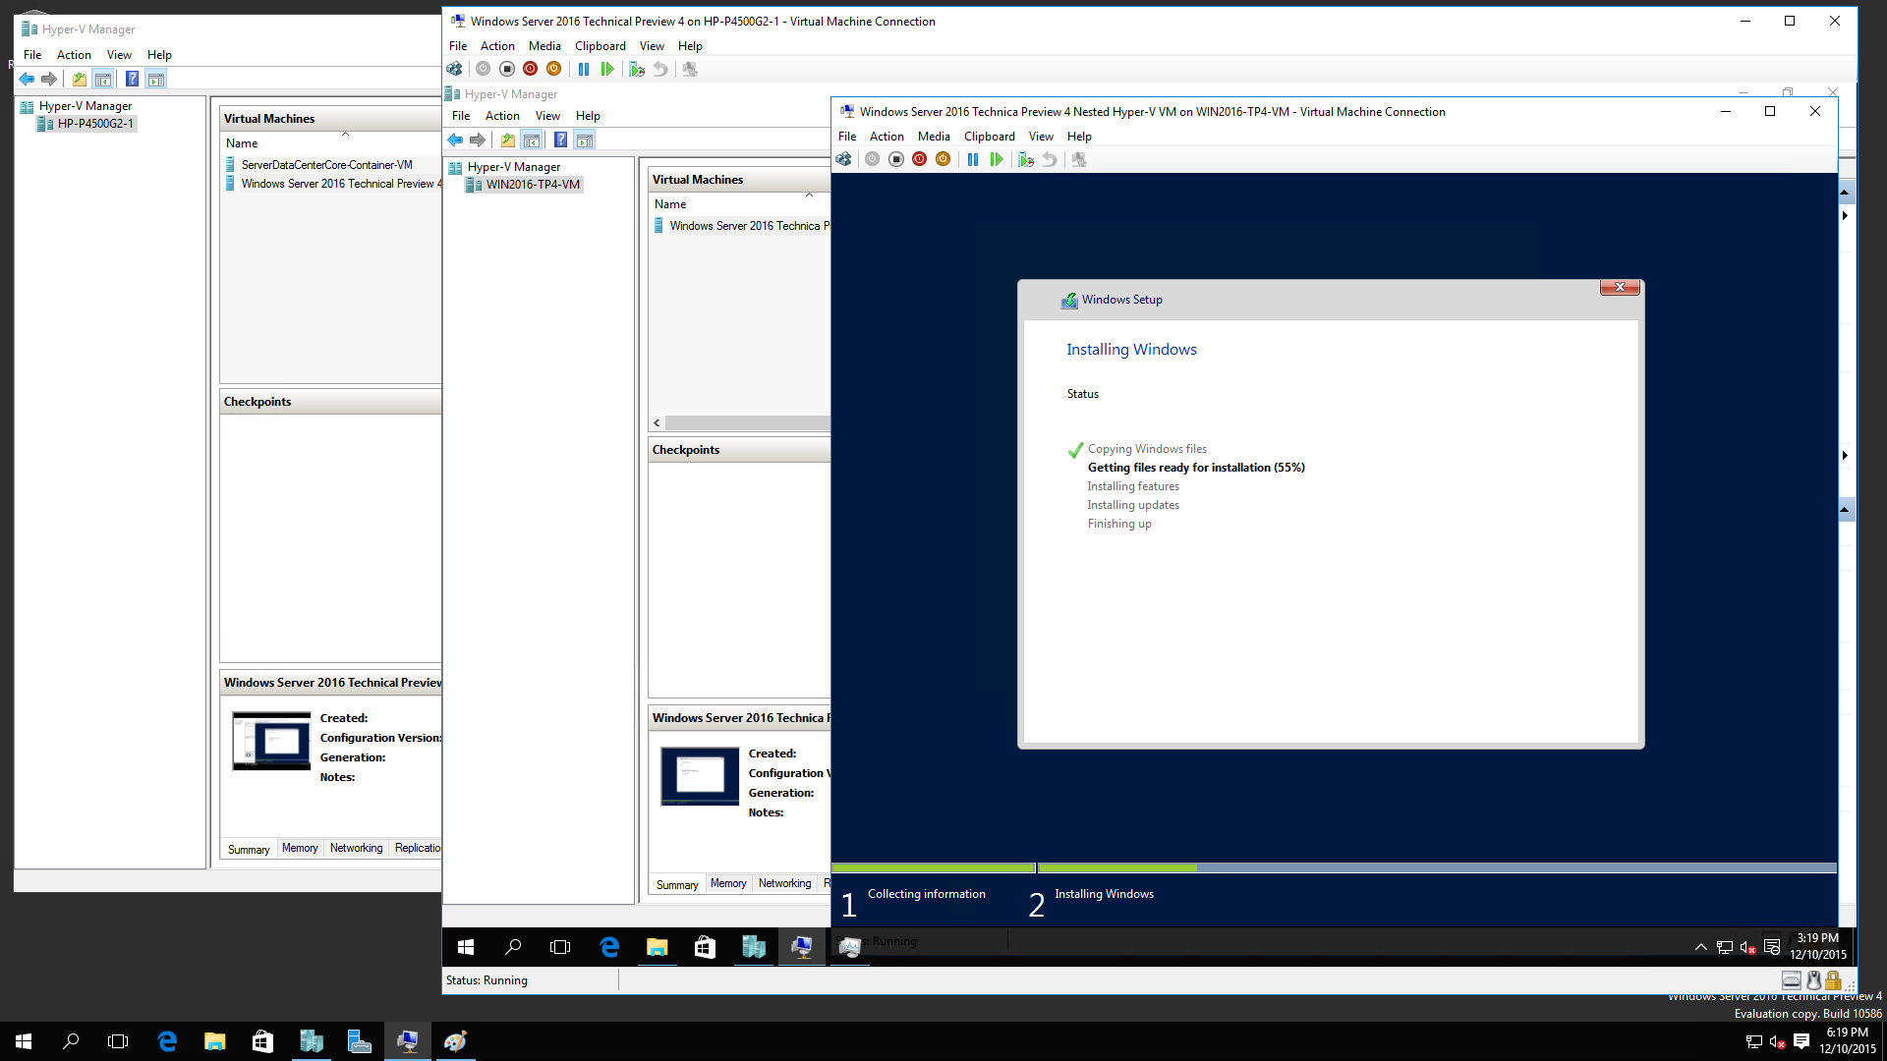Toggle action pane icon in nested WIN2016-TP4-VM Hyper-V Manager
1887x1061 pixels.
[585, 140]
